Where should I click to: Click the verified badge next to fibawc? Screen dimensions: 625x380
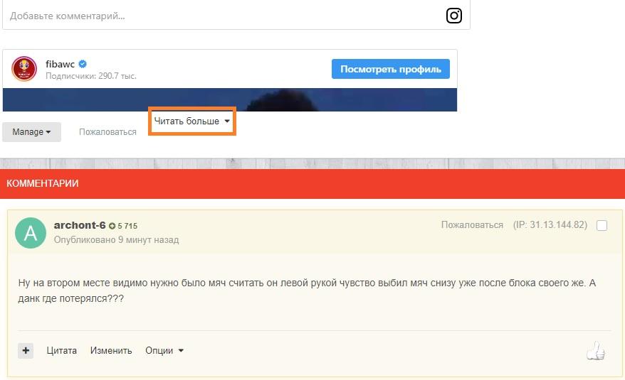click(x=83, y=64)
